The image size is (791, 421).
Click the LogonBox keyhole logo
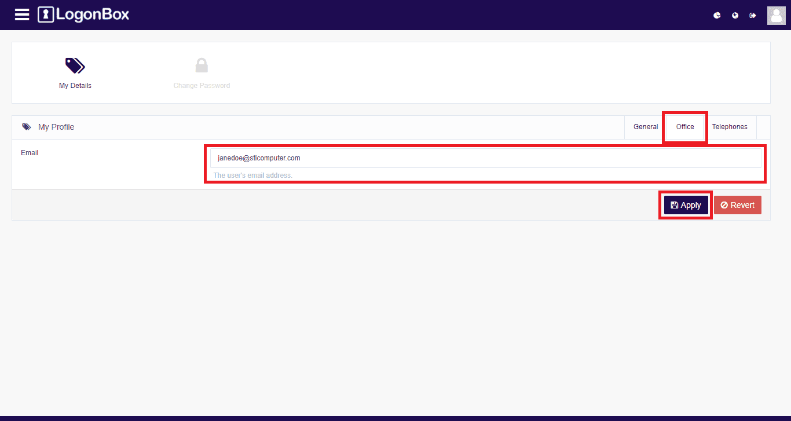pos(46,14)
